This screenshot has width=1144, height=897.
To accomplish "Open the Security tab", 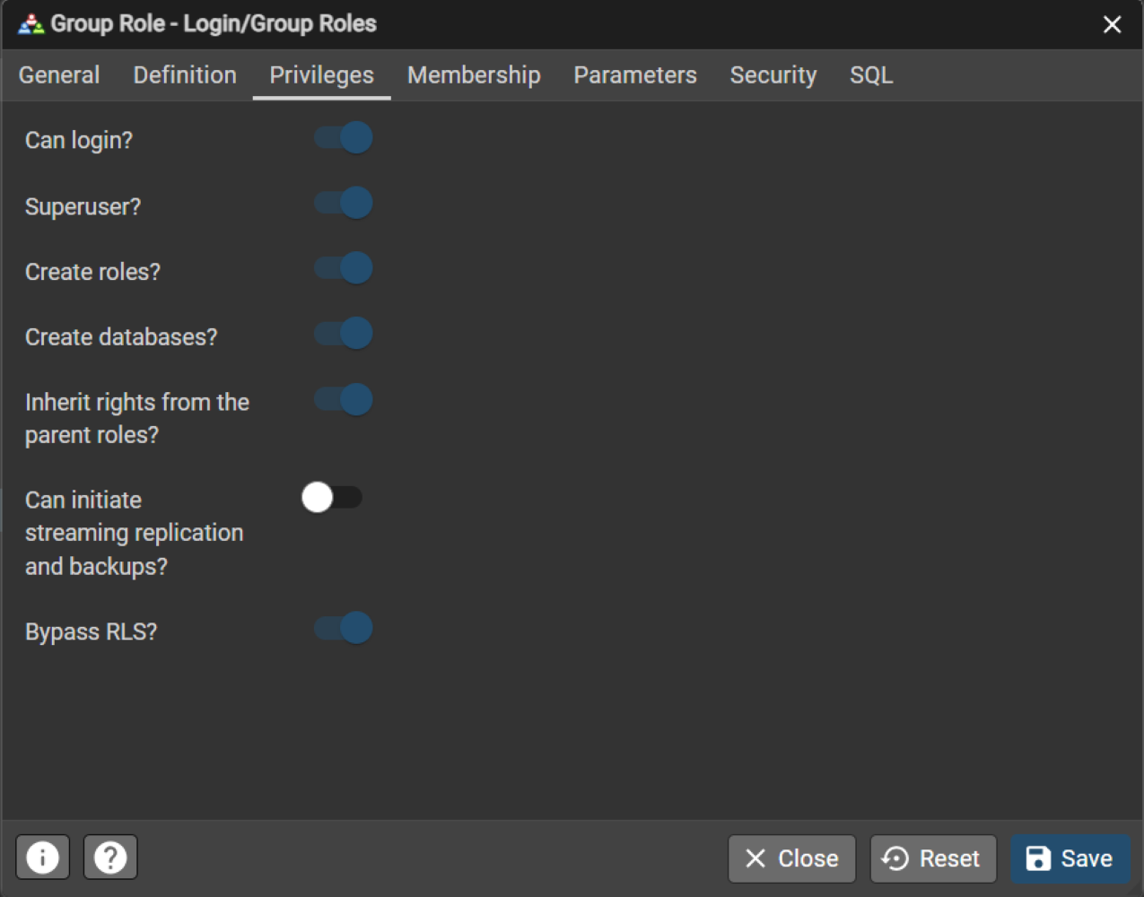I will pyautogui.click(x=773, y=75).
